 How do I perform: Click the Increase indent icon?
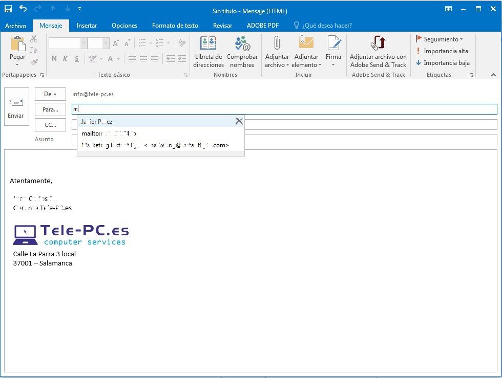(x=182, y=58)
